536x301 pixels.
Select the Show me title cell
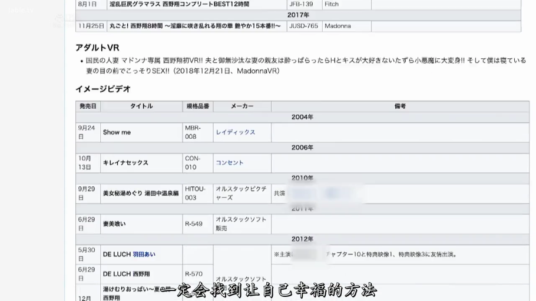[117, 132]
